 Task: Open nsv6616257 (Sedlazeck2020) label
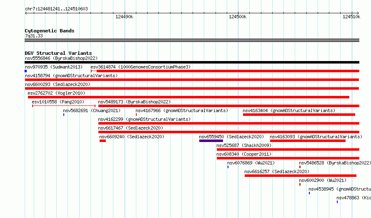[x=277, y=171]
